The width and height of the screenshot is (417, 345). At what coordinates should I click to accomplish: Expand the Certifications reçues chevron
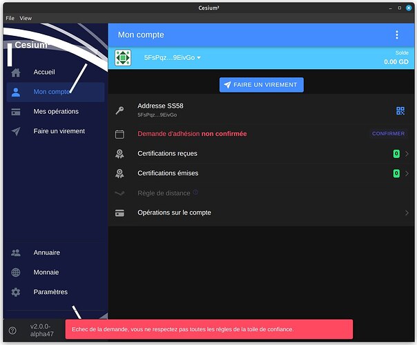407,154
